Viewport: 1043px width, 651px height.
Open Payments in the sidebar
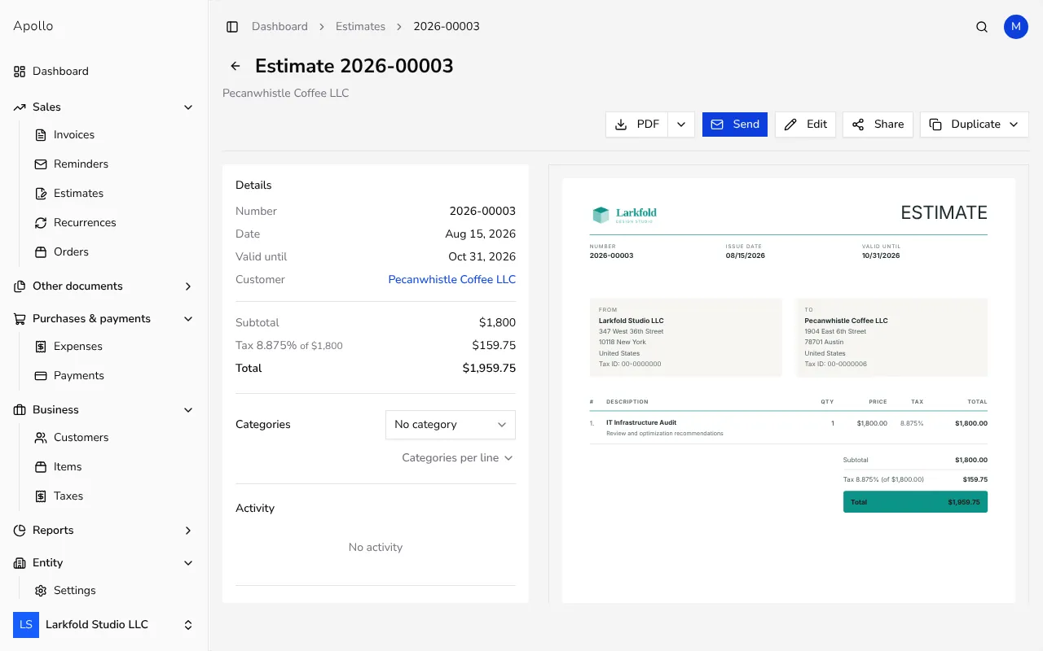pos(113,376)
